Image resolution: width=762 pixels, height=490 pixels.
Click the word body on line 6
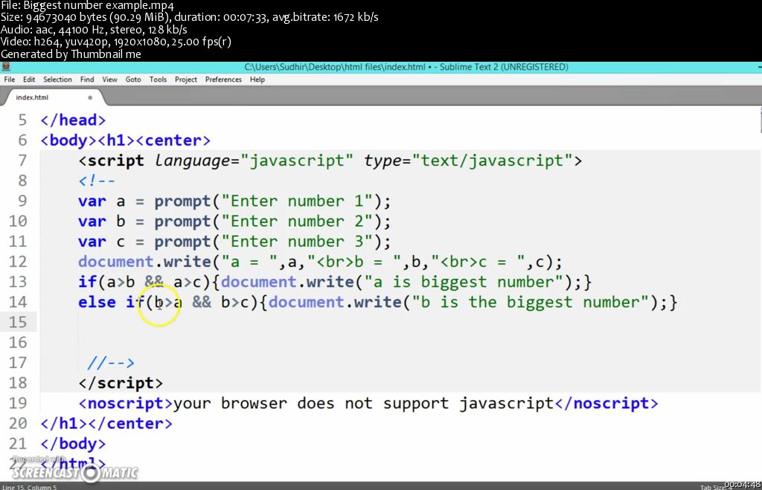coord(68,141)
